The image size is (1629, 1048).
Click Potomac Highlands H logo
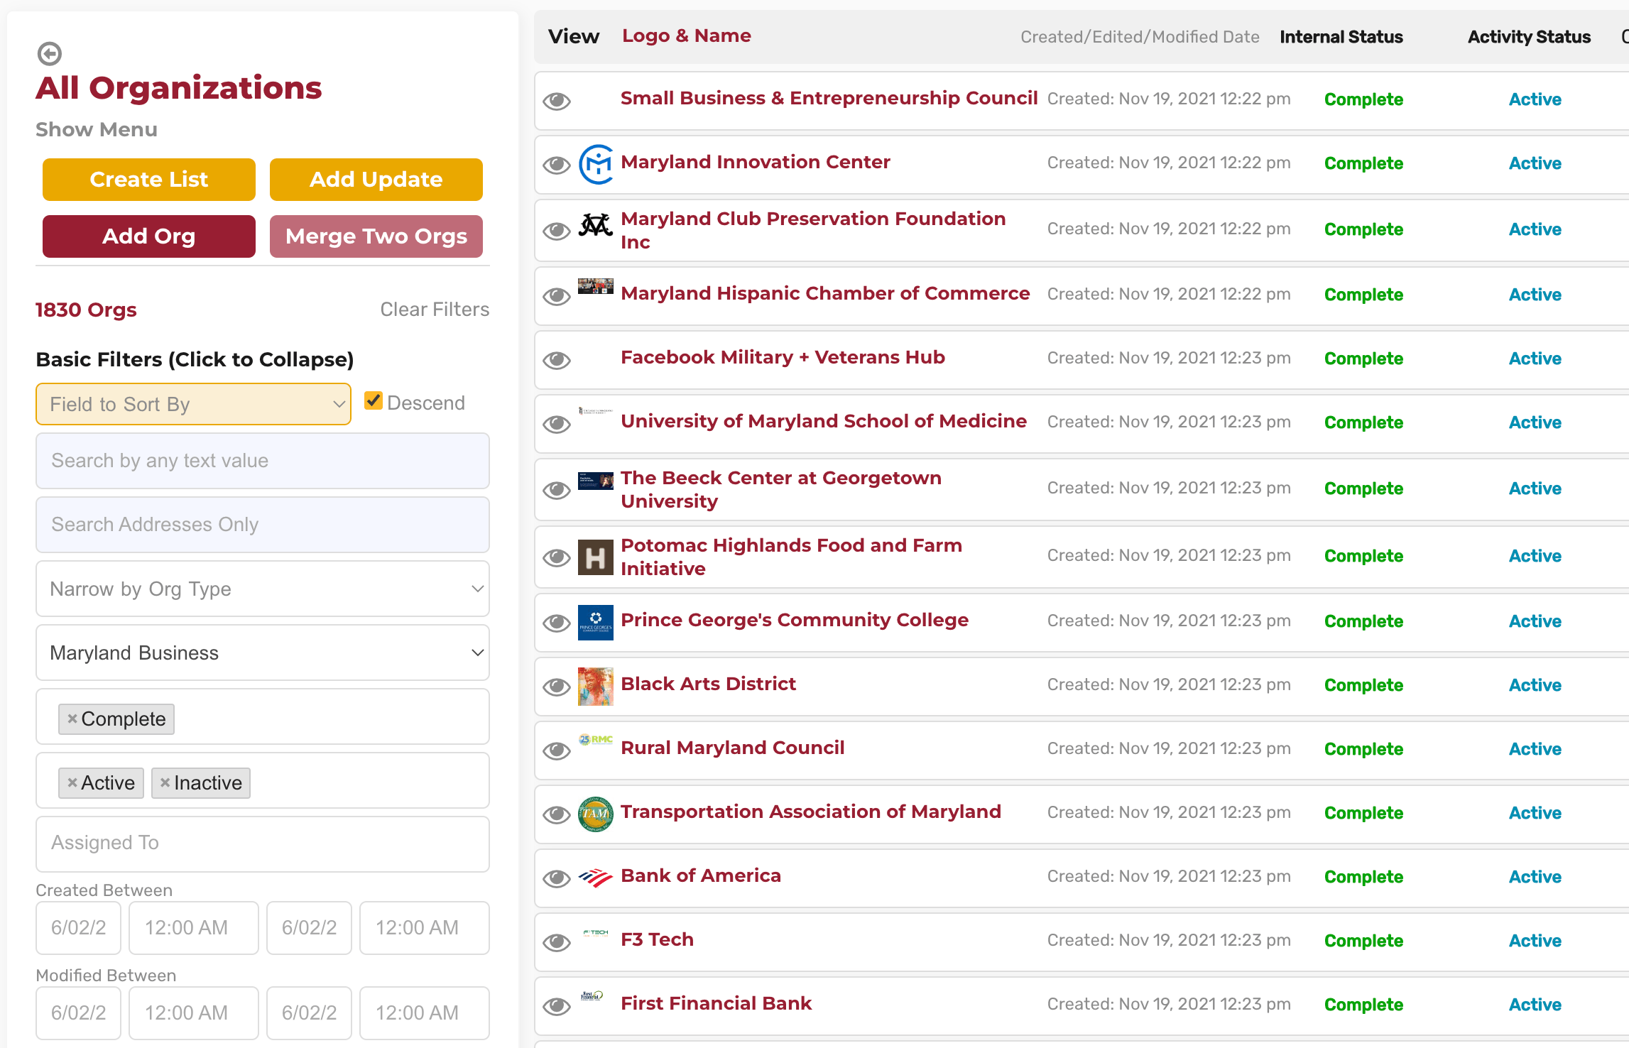point(596,557)
